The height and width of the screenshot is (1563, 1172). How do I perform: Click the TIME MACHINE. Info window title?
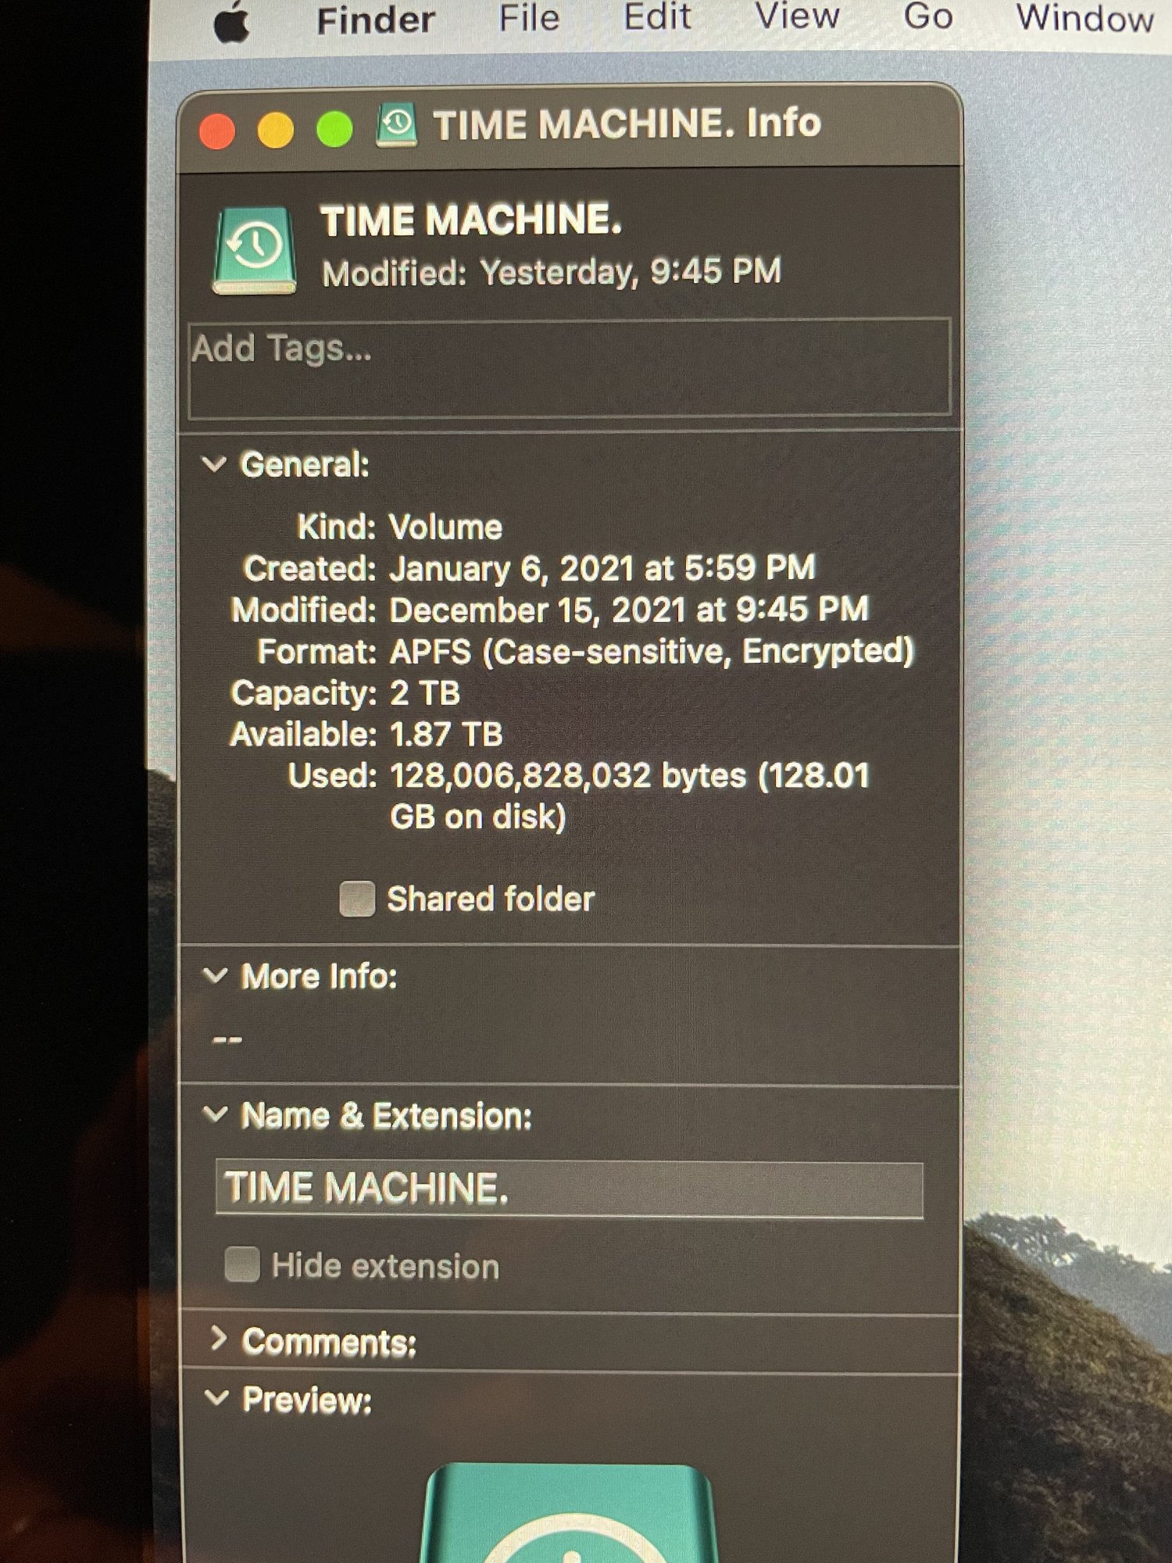pyautogui.click(x=627, y=123)
